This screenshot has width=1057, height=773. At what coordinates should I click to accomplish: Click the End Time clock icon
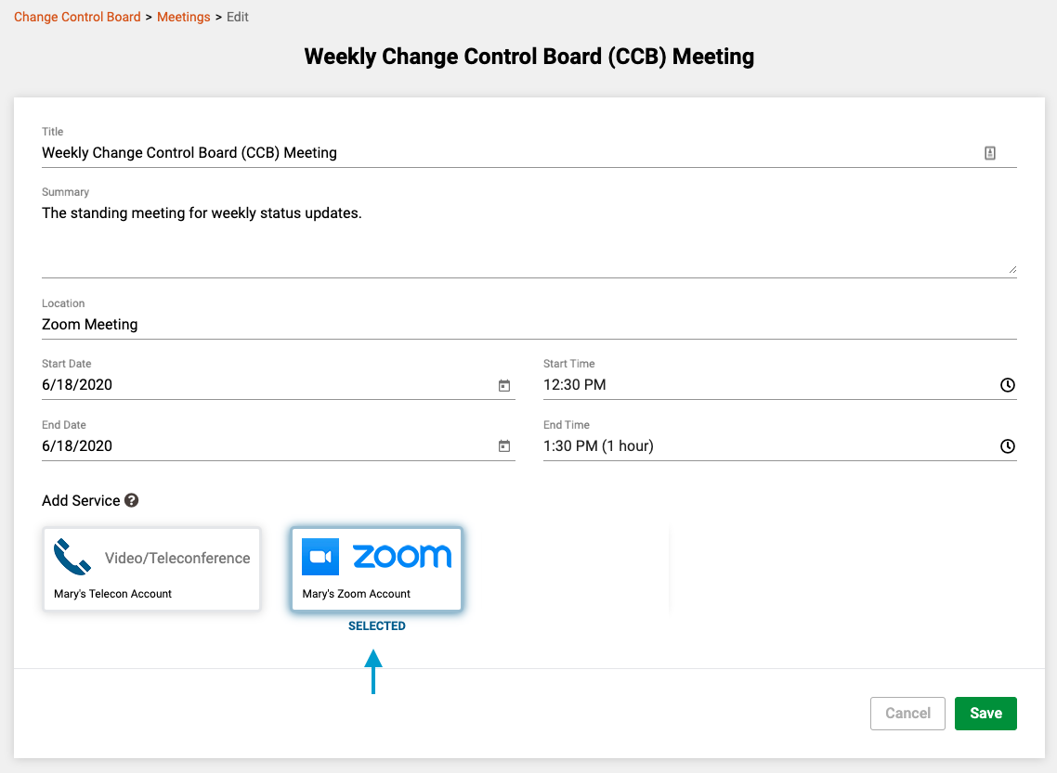(x=1007, y=445)
